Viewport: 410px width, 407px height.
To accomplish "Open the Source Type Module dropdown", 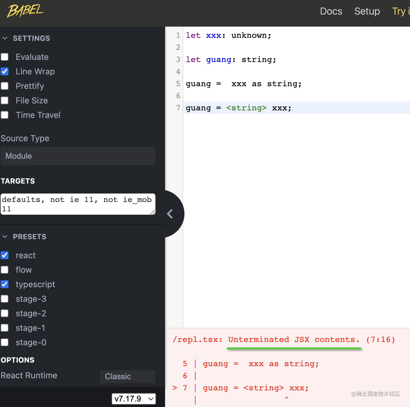I will 78,156.
